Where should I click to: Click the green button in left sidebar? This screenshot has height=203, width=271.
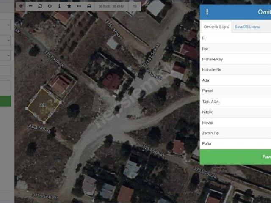tap(6, 101)
